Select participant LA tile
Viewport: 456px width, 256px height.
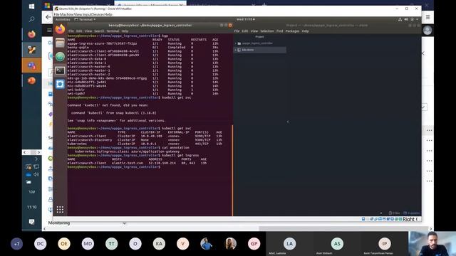[289, 244]
